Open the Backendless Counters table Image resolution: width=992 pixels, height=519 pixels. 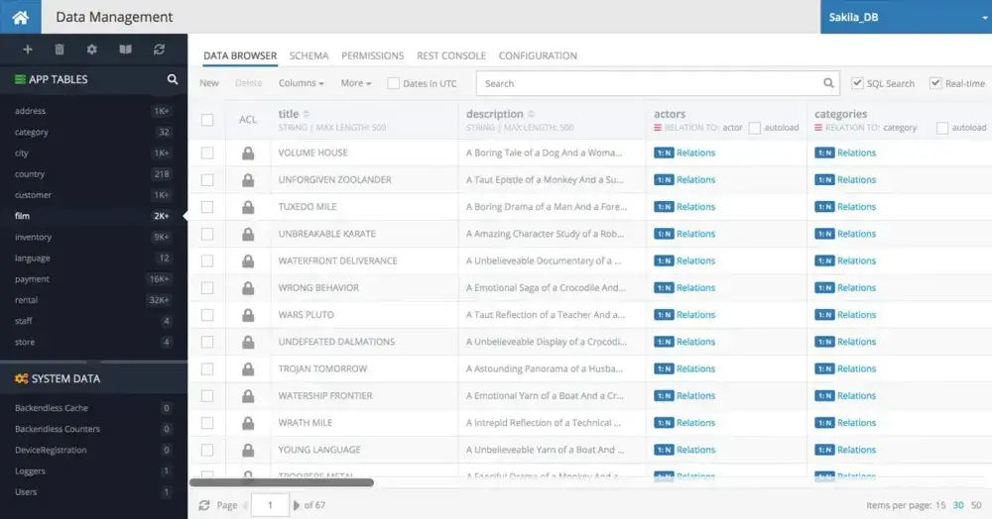pos(93,429)
